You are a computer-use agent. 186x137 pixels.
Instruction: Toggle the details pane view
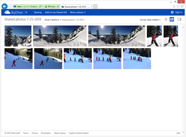coord(179,20)
